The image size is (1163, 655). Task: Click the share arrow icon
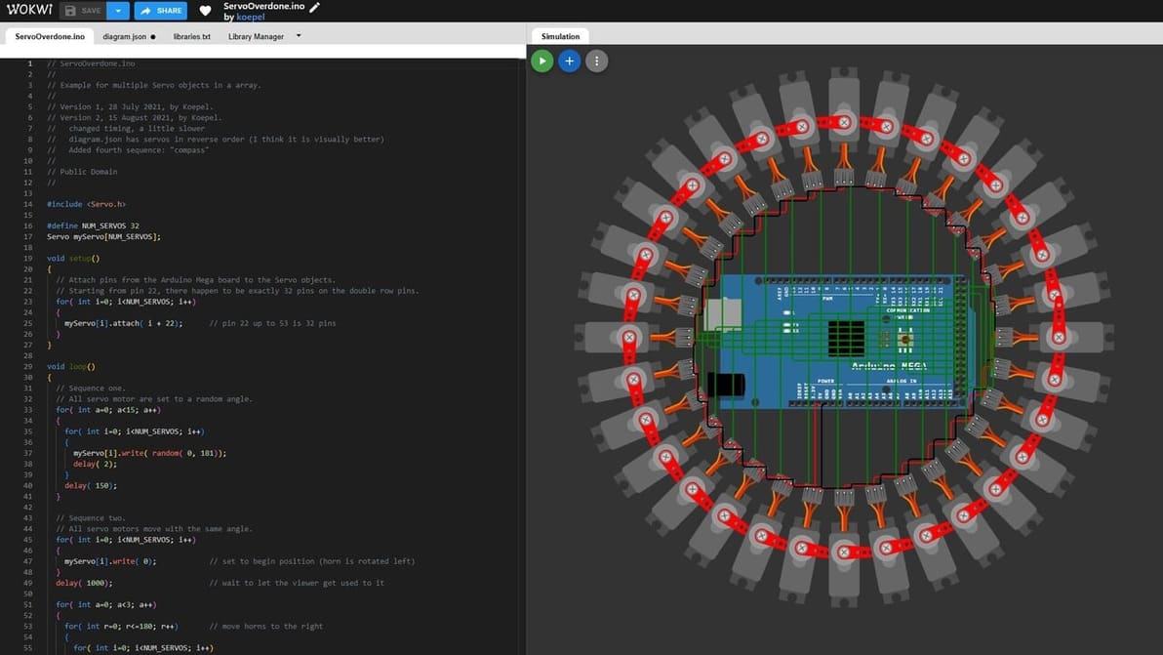coord(143,11)
